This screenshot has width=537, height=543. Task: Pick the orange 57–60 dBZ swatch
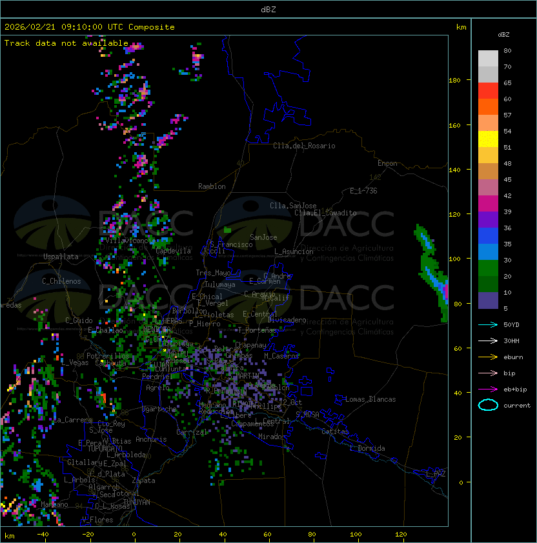pos(488,106)
